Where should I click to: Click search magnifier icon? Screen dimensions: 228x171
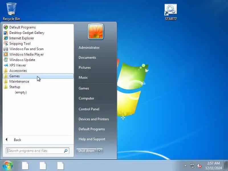pos(66,151)
